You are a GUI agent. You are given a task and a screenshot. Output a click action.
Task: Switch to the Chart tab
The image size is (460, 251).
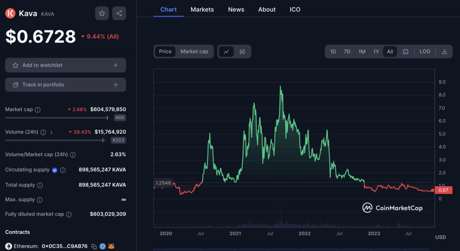(168, 9)
